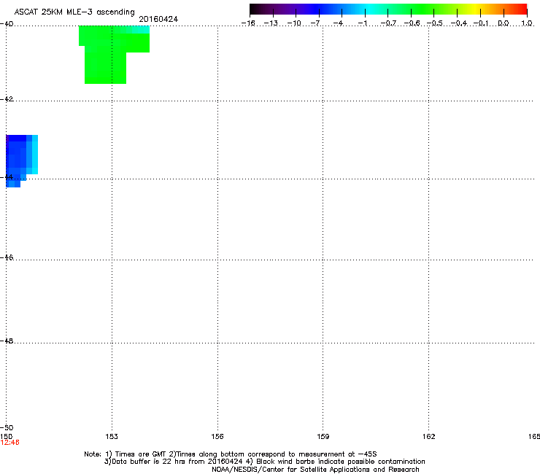Click the -0.4 color scale label

click(459, 23)
